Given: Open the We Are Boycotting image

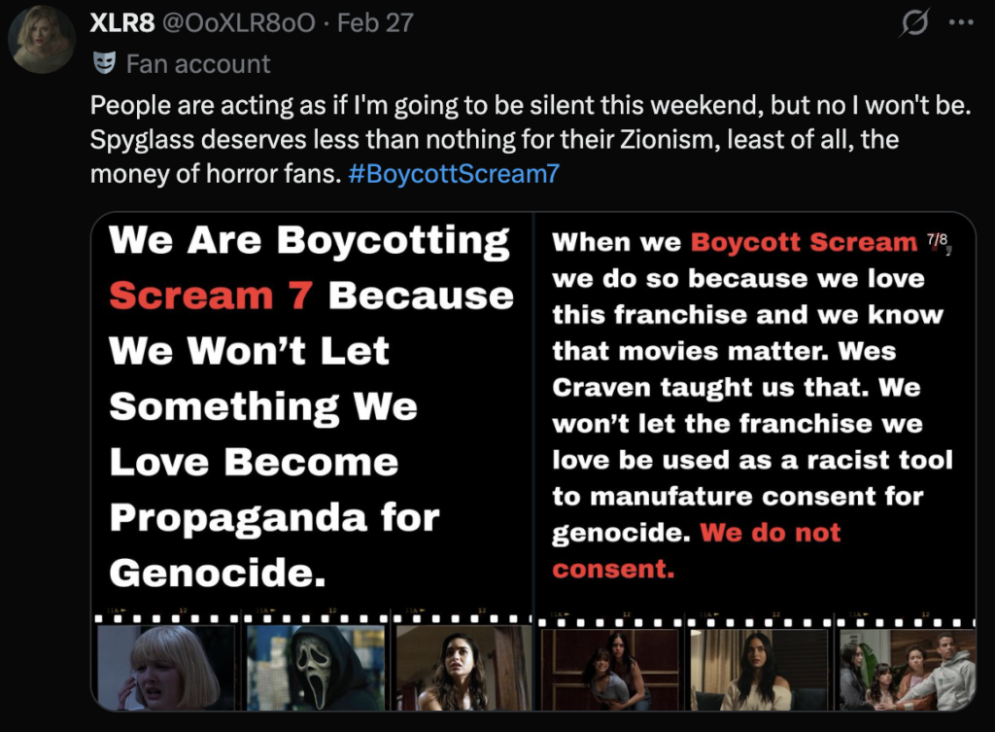Looking at the screenshot, I should 312,462.
